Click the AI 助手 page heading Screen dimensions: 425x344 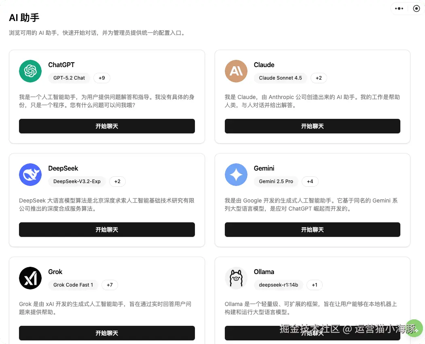point(24,18)
